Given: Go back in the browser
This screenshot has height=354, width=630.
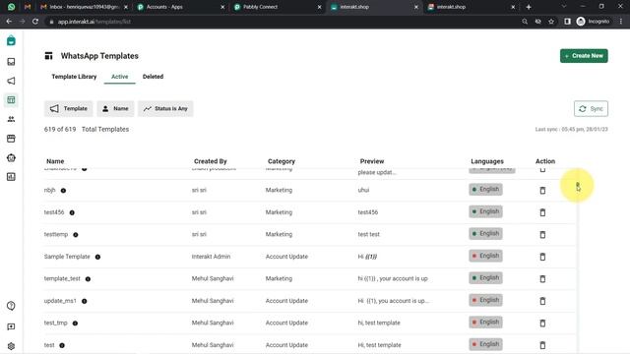Looking at the screenshot, I should 9,22.
